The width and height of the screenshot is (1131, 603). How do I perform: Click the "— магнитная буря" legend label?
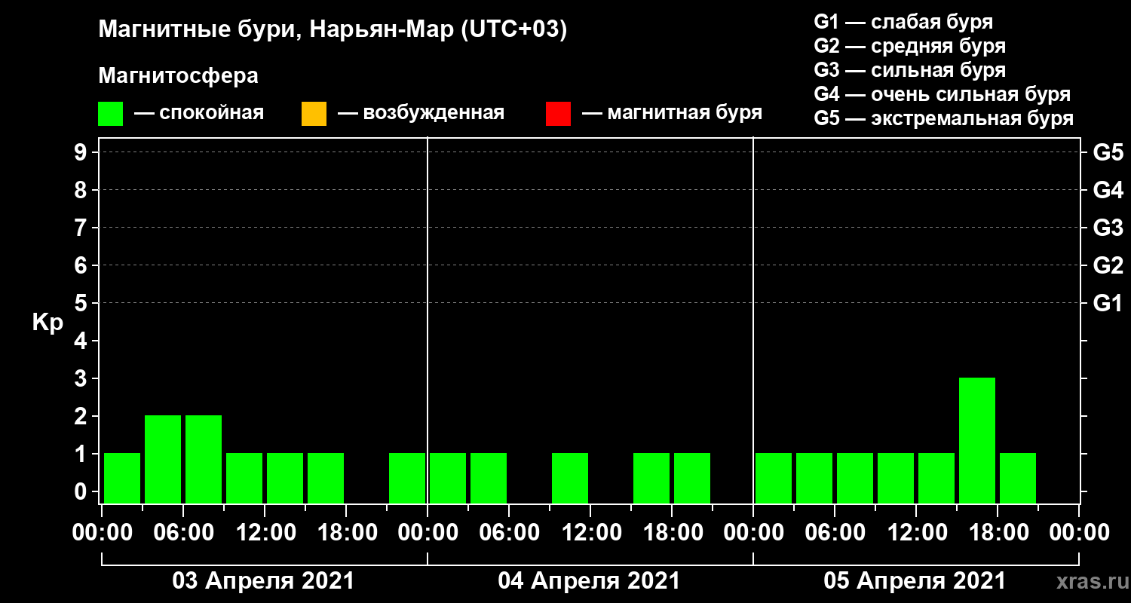(x=673, y=114)
